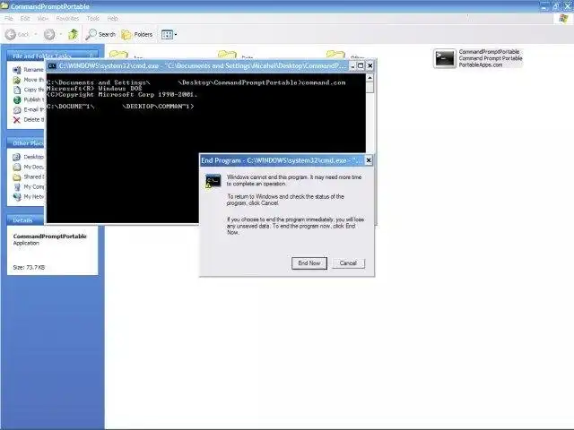Click console scrollbar up arrow
Viewport: 574px width, 430px height.
pyautogui.click(x=370, y=78)
